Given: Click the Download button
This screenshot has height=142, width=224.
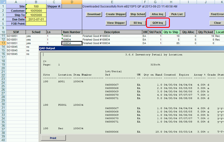Looking at the screenshot, I should [94, 14].
